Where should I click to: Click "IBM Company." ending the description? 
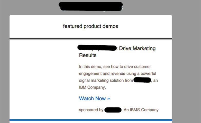pos(92,87)
